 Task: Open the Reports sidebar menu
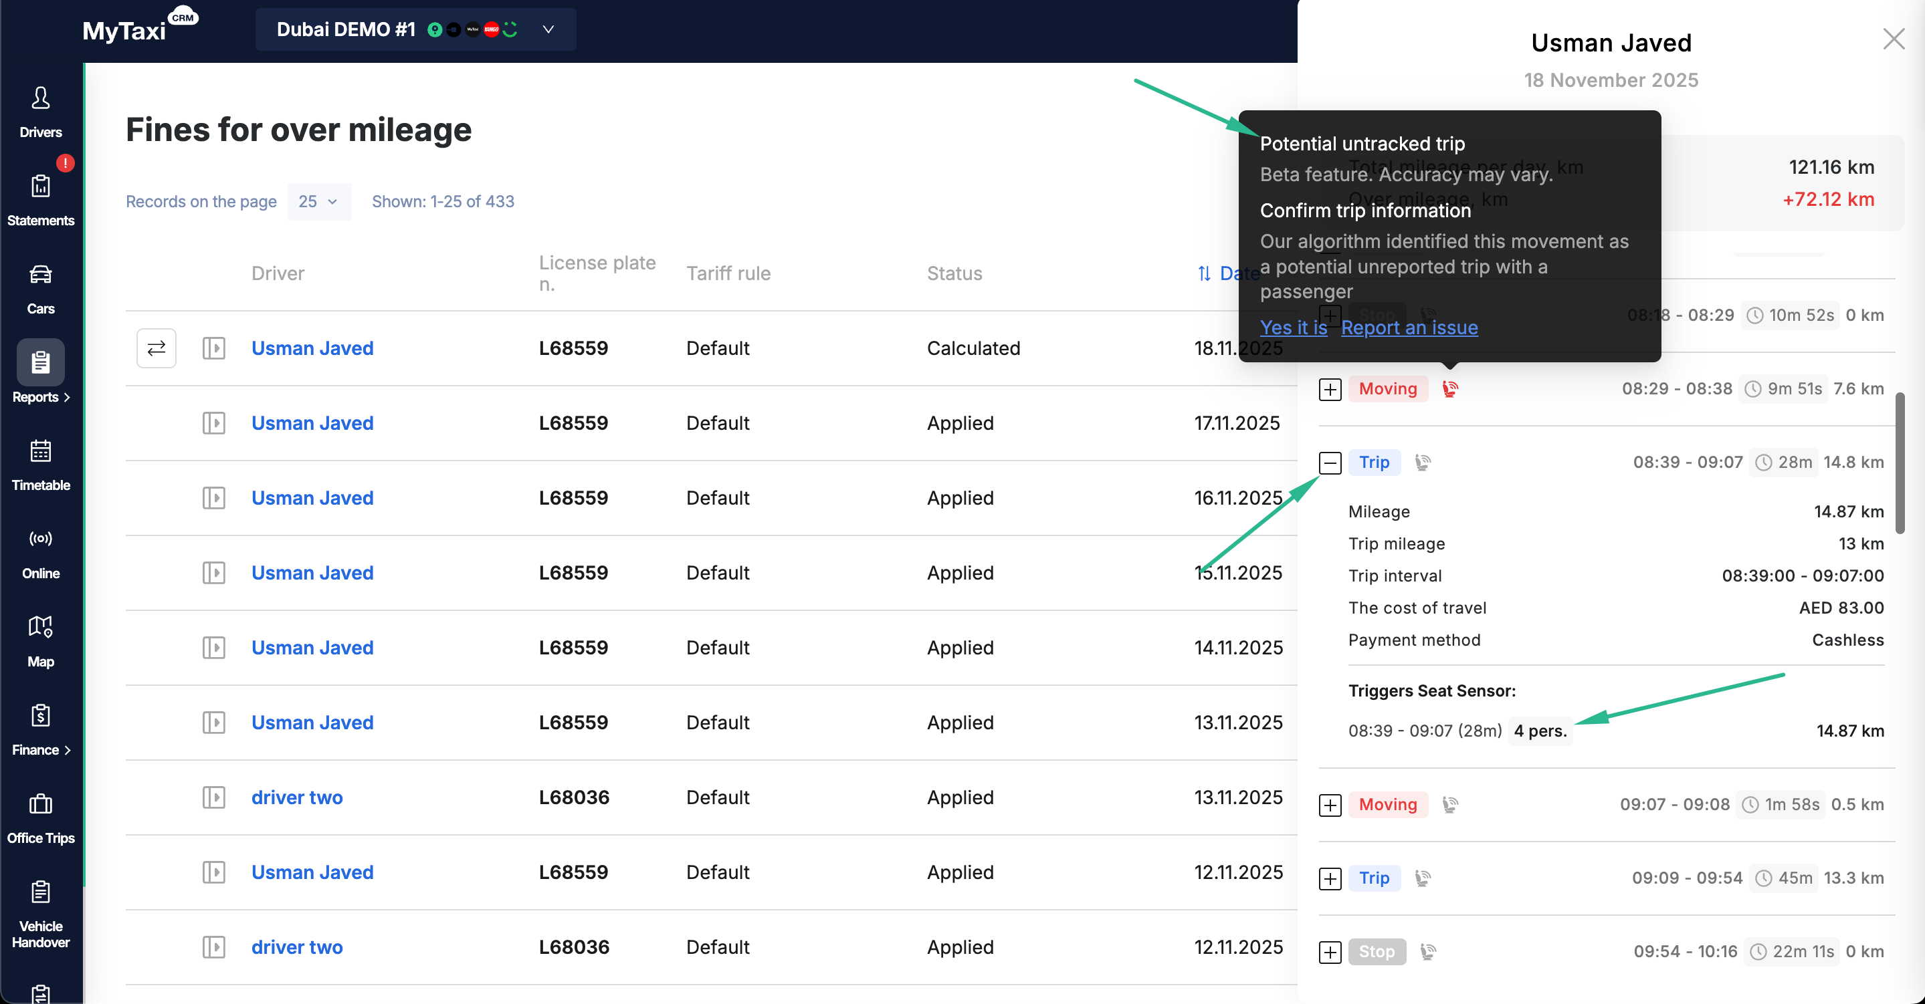tap(40, 373)
